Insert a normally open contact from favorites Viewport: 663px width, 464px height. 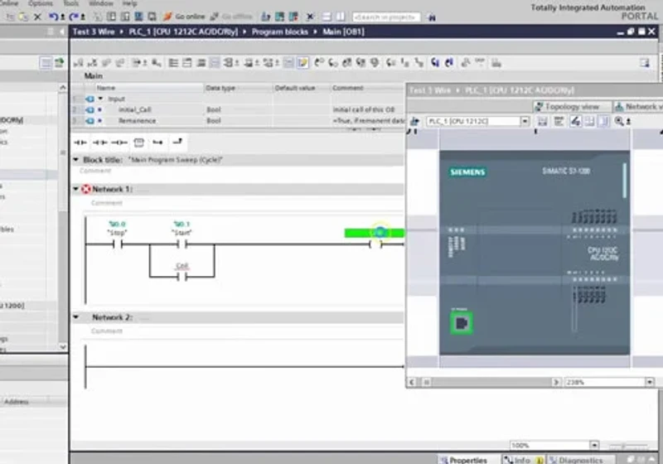click(x=80, y=143)
